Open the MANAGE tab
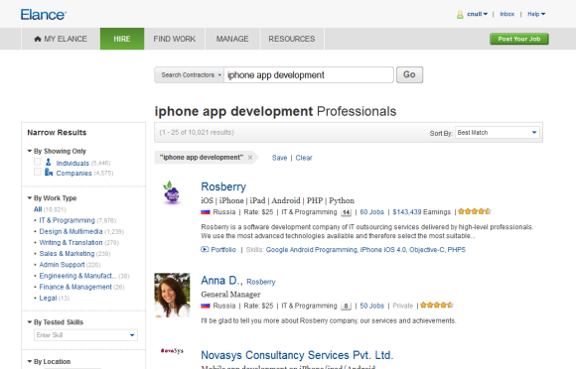This screenshot has width=576, height=369. [232, 39]
